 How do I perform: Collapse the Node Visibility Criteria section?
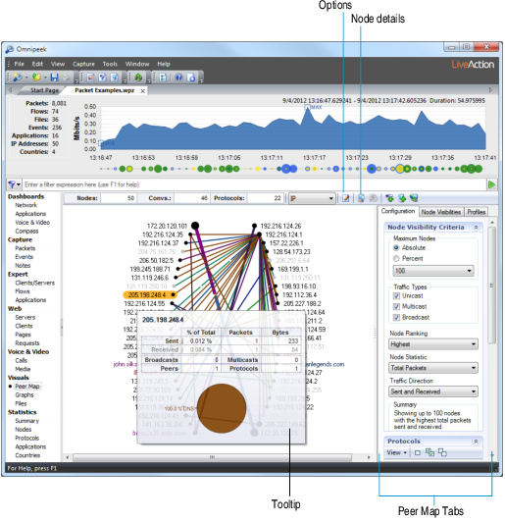476,228
